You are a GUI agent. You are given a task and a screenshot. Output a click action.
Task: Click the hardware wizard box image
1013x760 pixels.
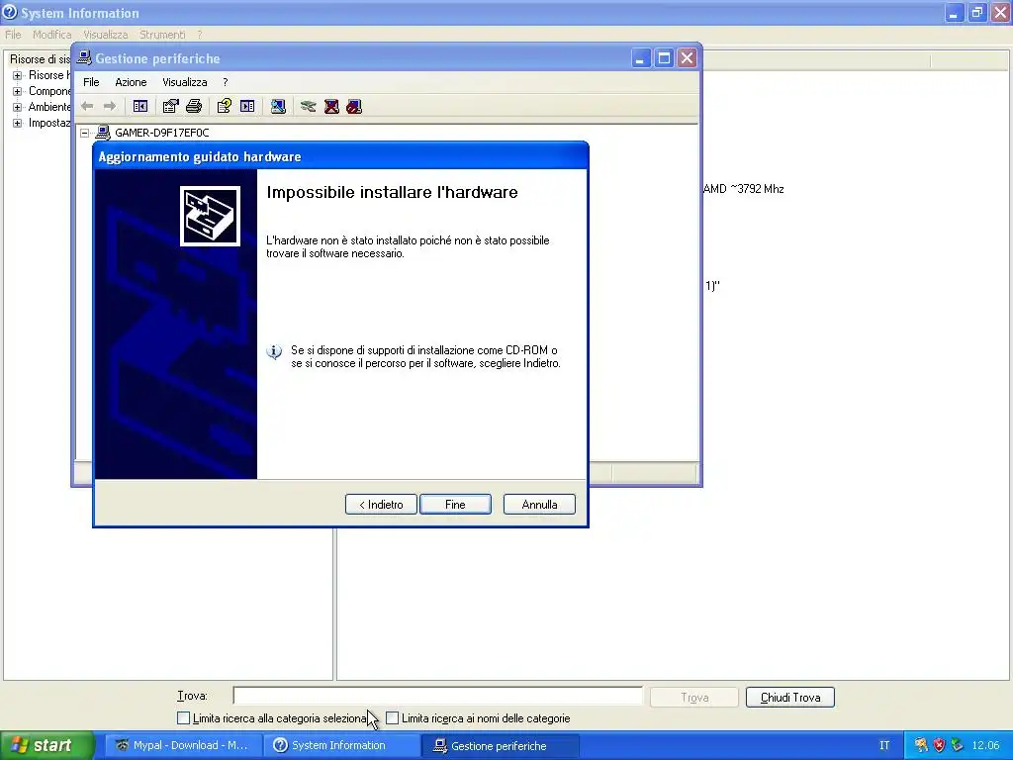point(210,217)
